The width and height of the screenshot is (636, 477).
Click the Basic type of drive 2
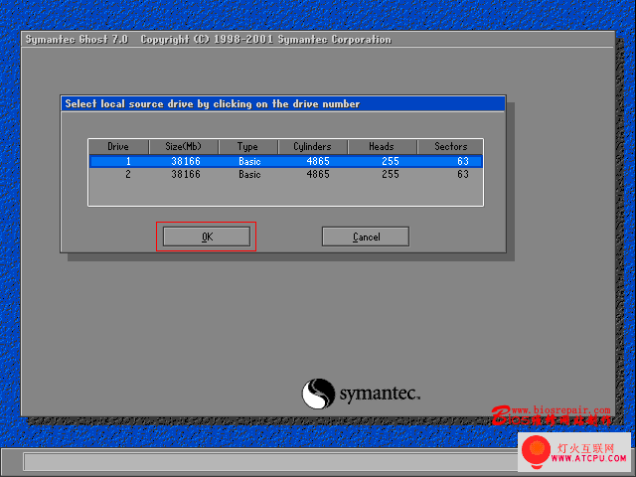tap(249, 175)
